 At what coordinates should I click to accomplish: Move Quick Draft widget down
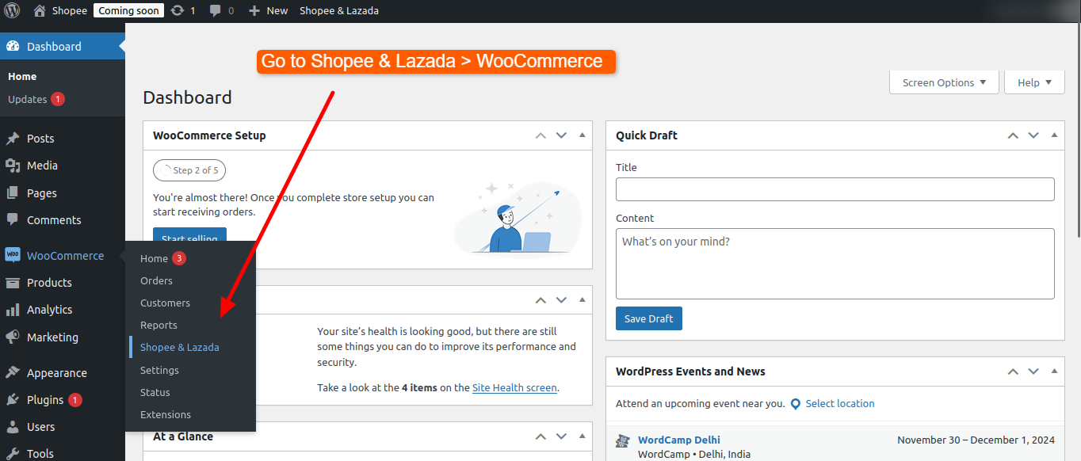click(1033, 135)
